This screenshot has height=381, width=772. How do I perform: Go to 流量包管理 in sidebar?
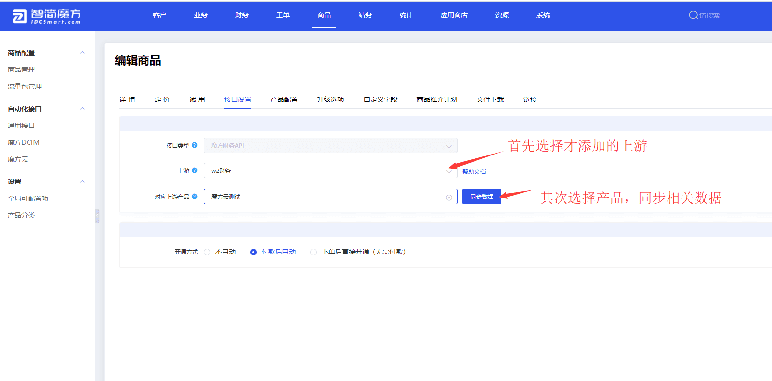(x=25, y=86)
